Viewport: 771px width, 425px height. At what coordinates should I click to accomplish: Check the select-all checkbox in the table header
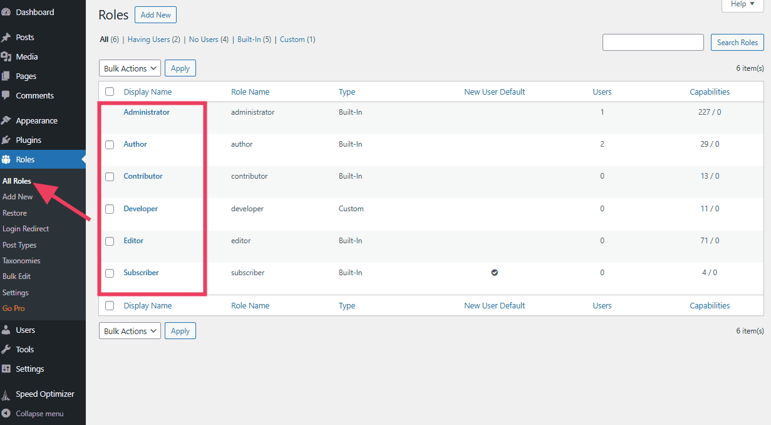pyautogui.click(x=110, y=92)
